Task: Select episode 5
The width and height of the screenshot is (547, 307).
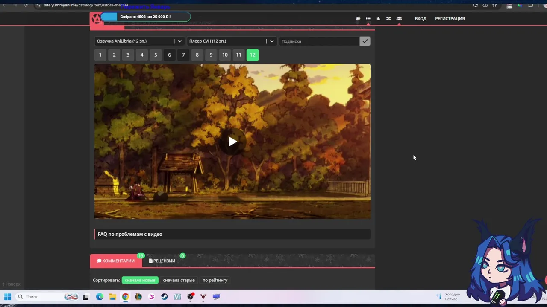Action: pos(156,55)
